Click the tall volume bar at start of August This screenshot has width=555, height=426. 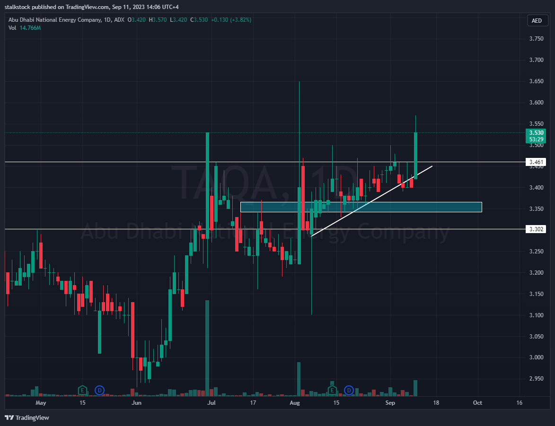[x=299, y=379]
